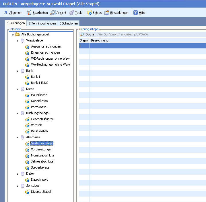206x202 pixels.
Task: Collapse the Abschluss tree group
Action: [x=18, y=137]
